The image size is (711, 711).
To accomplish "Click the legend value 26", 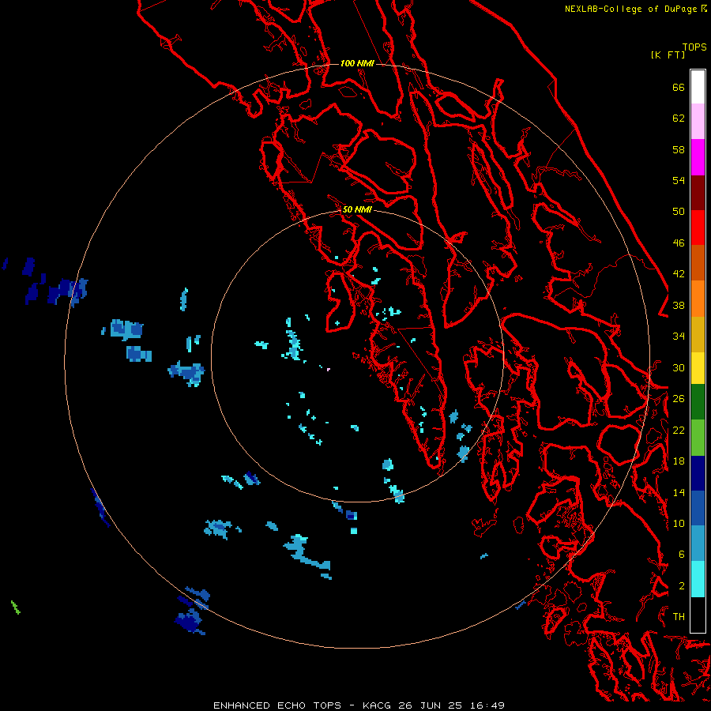I will (x=679, y=399).
